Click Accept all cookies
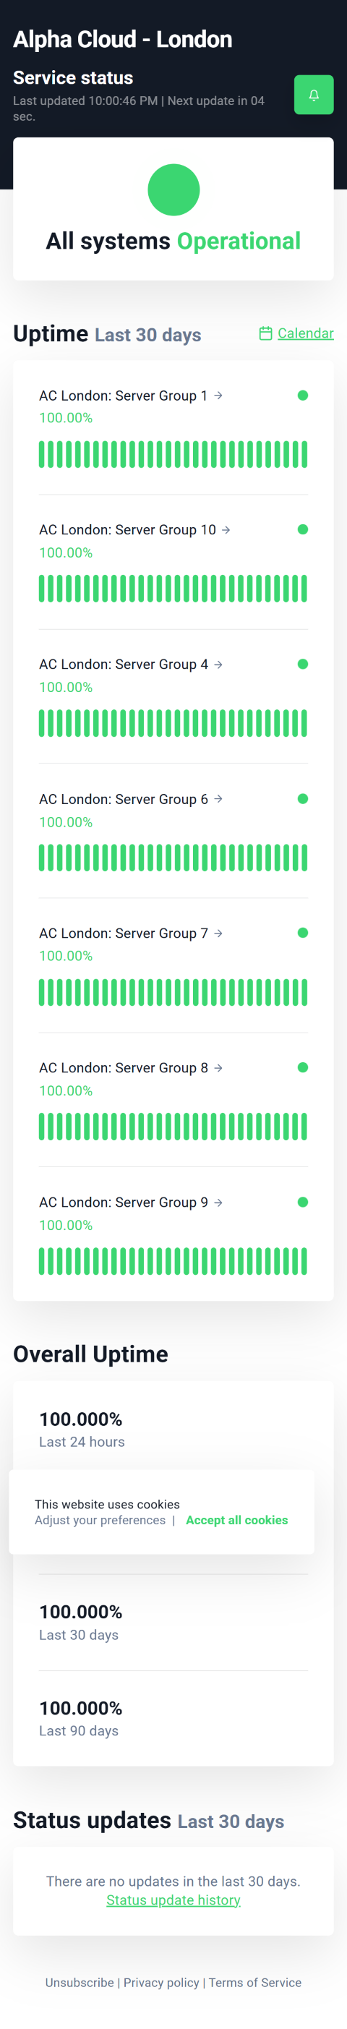Viewport: 347px width, 2029px height. [x=237, y=1520]
